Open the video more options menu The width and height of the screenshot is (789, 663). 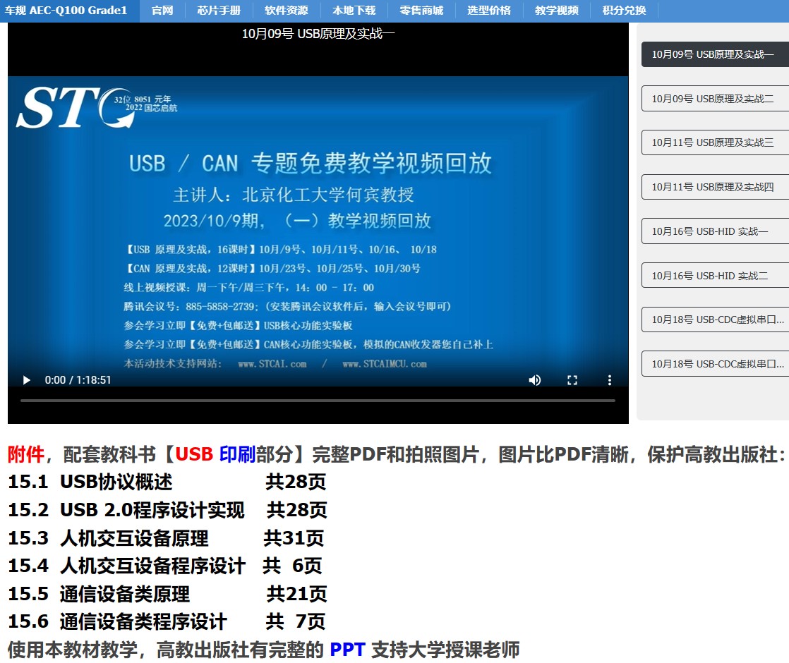[609, 380]
